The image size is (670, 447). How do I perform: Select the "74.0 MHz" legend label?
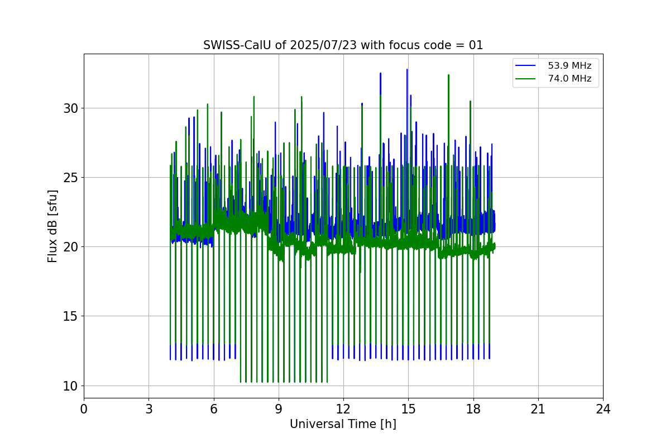[x=569, y=79]
